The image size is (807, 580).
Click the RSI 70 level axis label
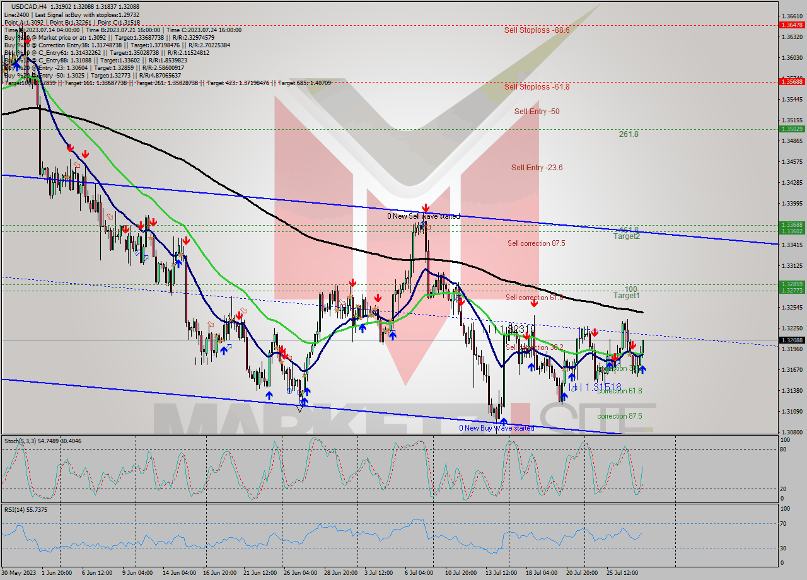[784, 523]
